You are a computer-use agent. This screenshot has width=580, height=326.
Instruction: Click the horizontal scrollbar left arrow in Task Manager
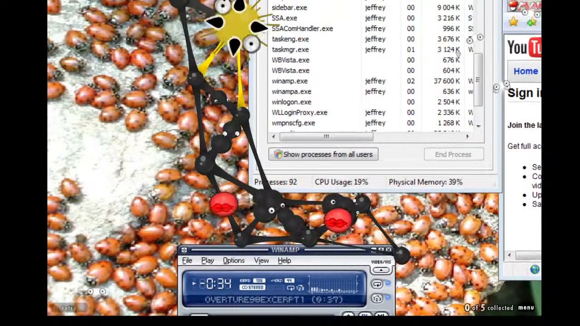click(273, 136)
